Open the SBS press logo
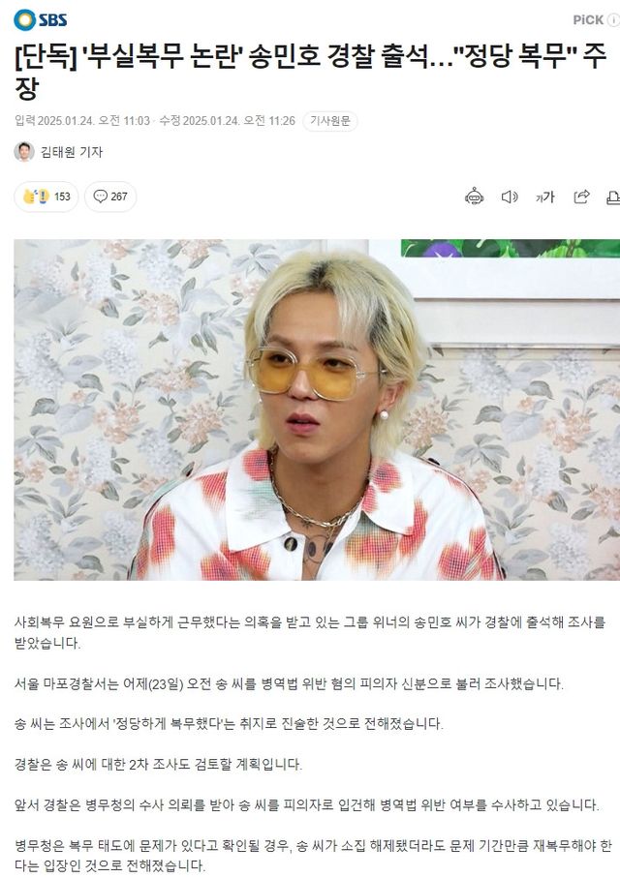The image size is (620, 878). click(41, 20)
